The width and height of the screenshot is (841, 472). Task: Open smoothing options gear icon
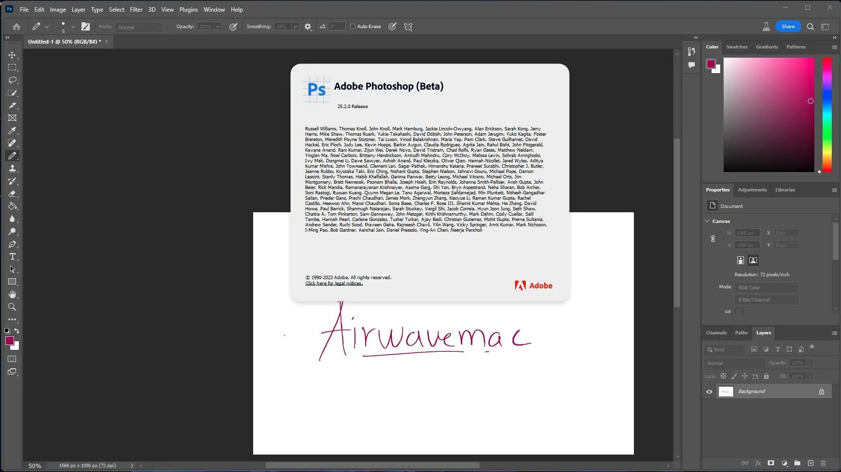click(x=308, y=27)
